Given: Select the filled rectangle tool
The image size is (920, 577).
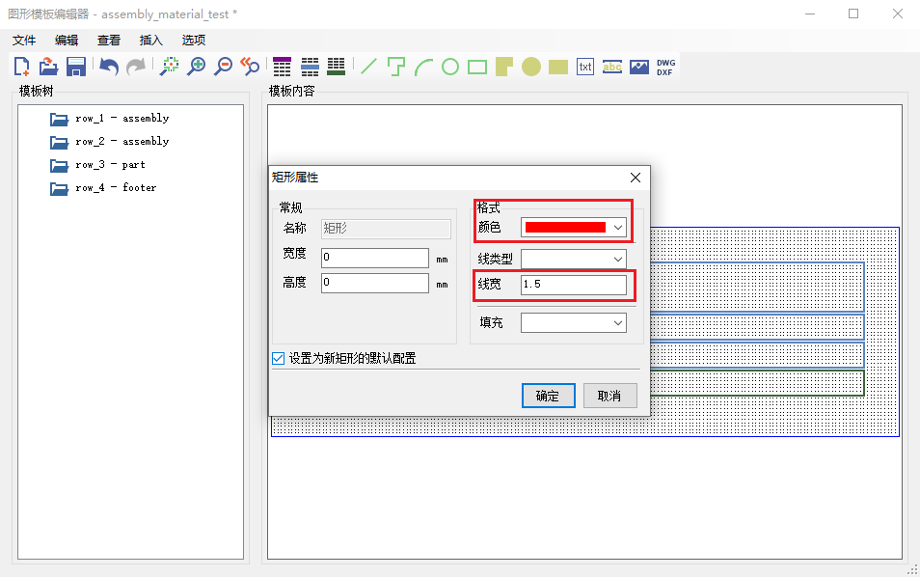Looking at the screenshot, I should pos(558,67).
